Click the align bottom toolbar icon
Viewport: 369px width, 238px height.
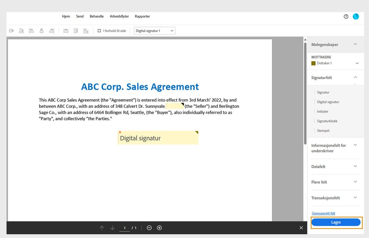(x=21, y=31)
